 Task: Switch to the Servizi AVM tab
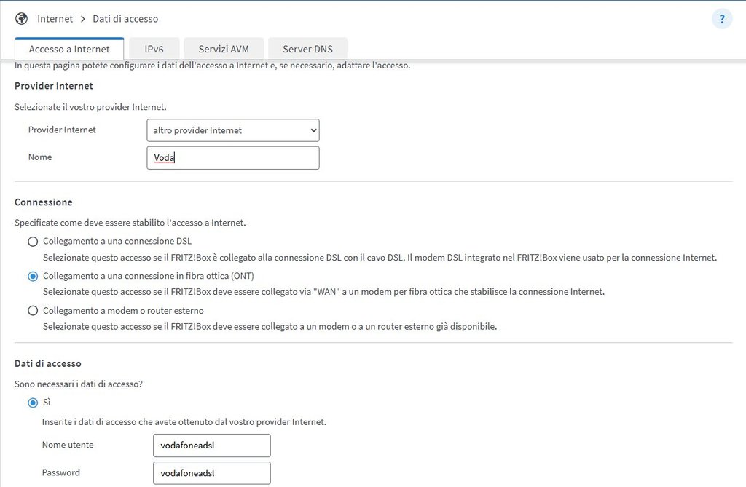(x=224, y=49)
